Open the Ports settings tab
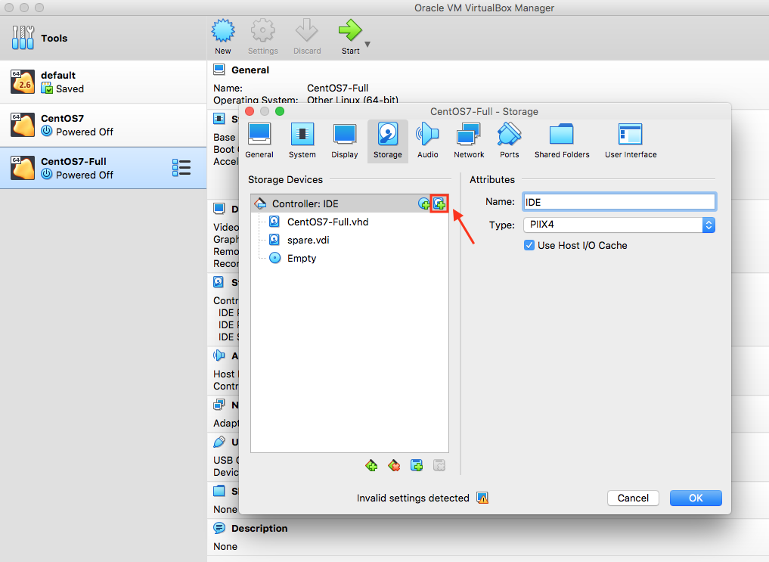This screenshot has height=562, width=769. coord(509,141)
